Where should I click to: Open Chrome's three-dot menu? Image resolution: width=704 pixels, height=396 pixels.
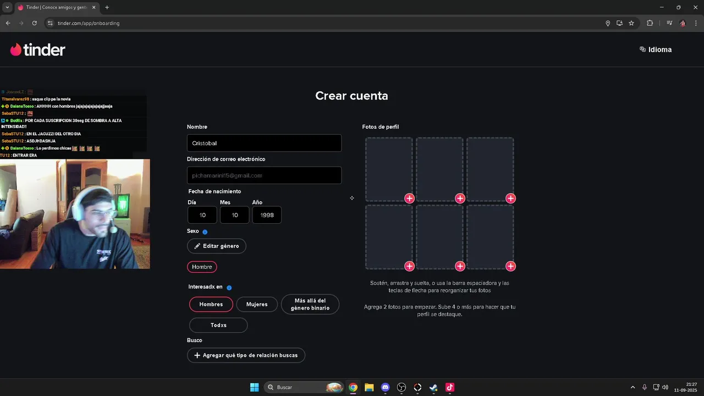(x=696, y=23)
